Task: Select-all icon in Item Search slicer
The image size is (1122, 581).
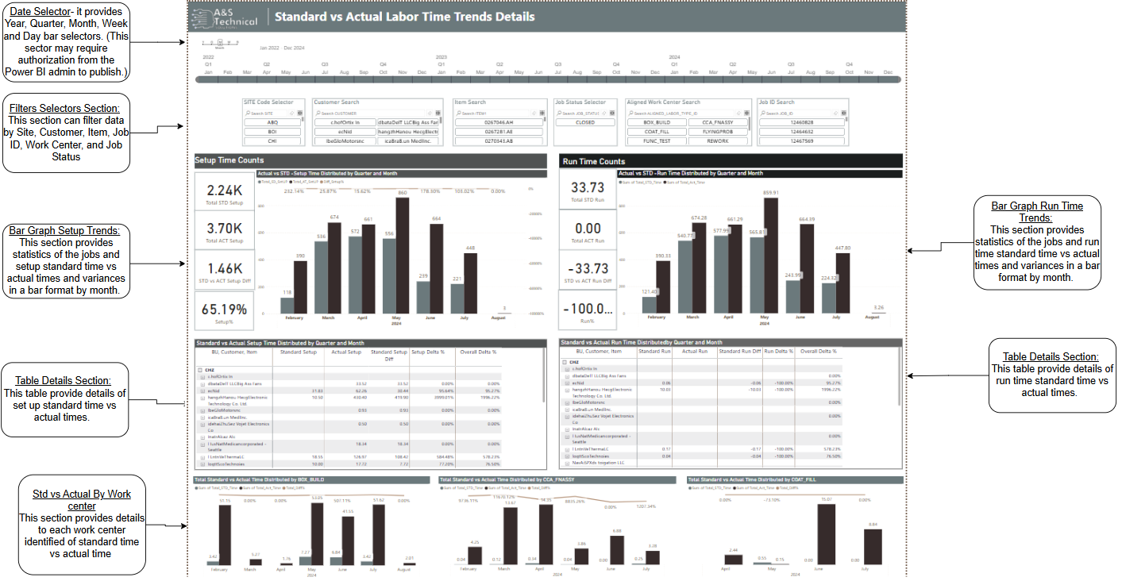Action: pyautogui.click(x=542, y=114)
